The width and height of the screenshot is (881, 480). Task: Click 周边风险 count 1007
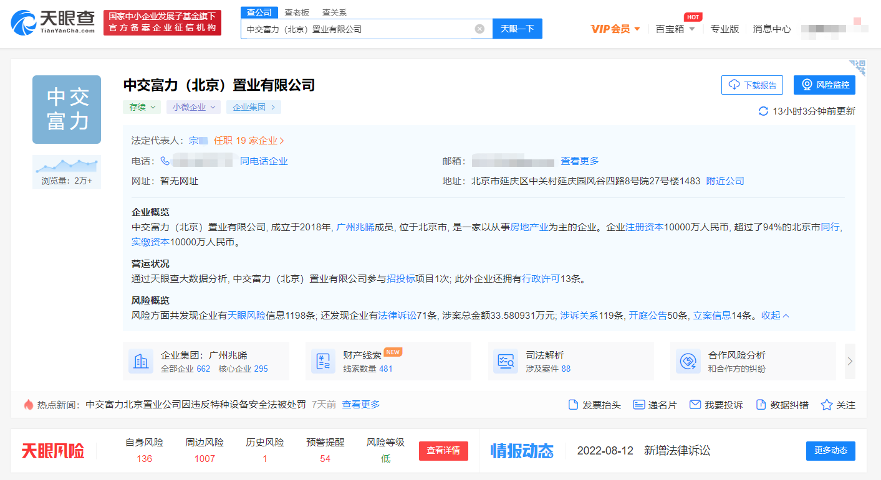point(205,458)
